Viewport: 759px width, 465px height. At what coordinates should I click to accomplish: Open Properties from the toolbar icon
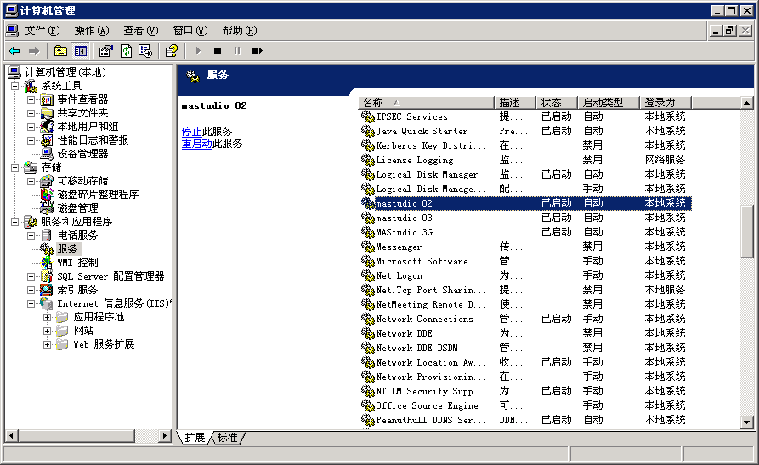pyautogui.click(x=106, y=51)
